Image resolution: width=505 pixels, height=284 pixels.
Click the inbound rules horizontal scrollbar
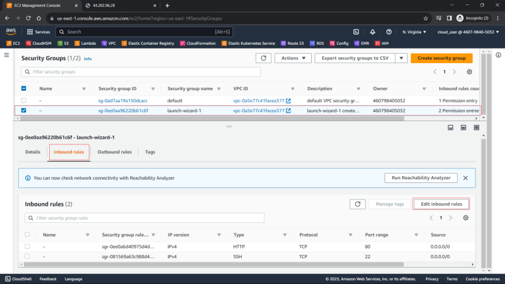(214, 264)
